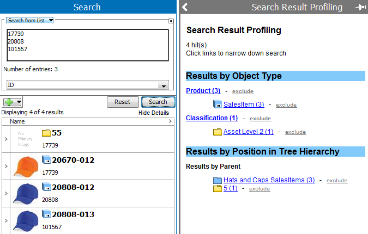This screenshot has height=234, width=368.
Task: Click ID 101567 under 20808-013
Action: point(52,227)
